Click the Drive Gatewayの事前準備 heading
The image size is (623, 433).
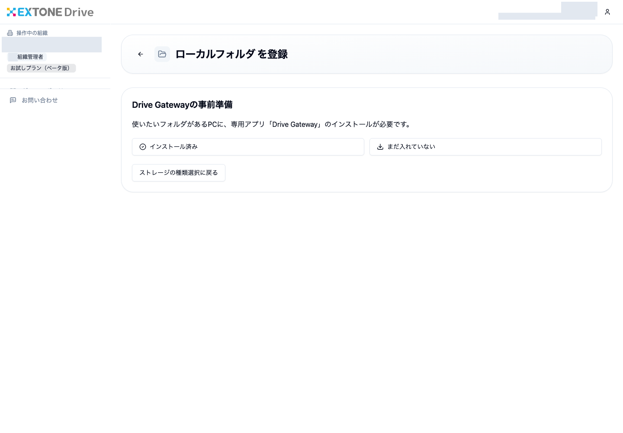point(182,105)
